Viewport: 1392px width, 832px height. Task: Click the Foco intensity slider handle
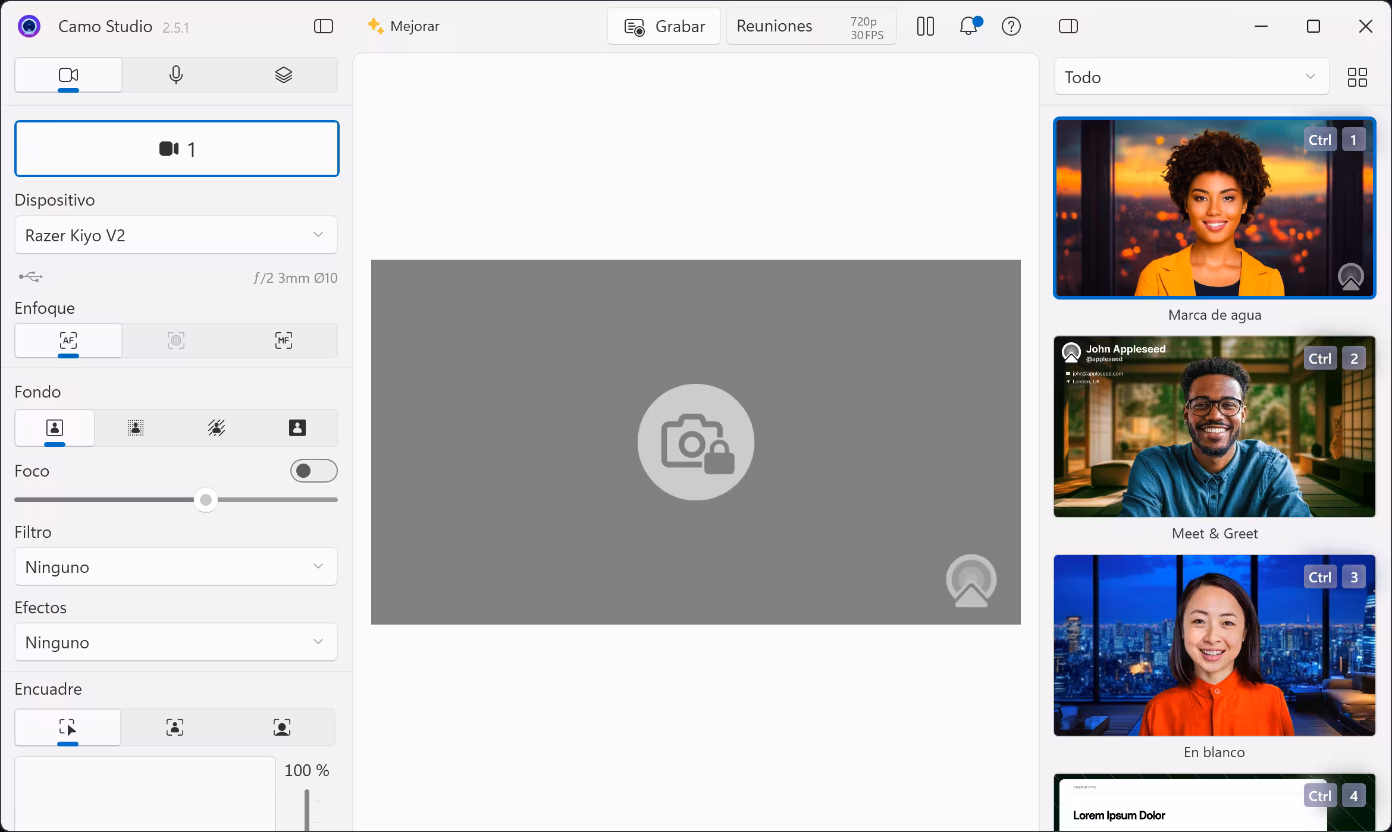pos(206,500)
